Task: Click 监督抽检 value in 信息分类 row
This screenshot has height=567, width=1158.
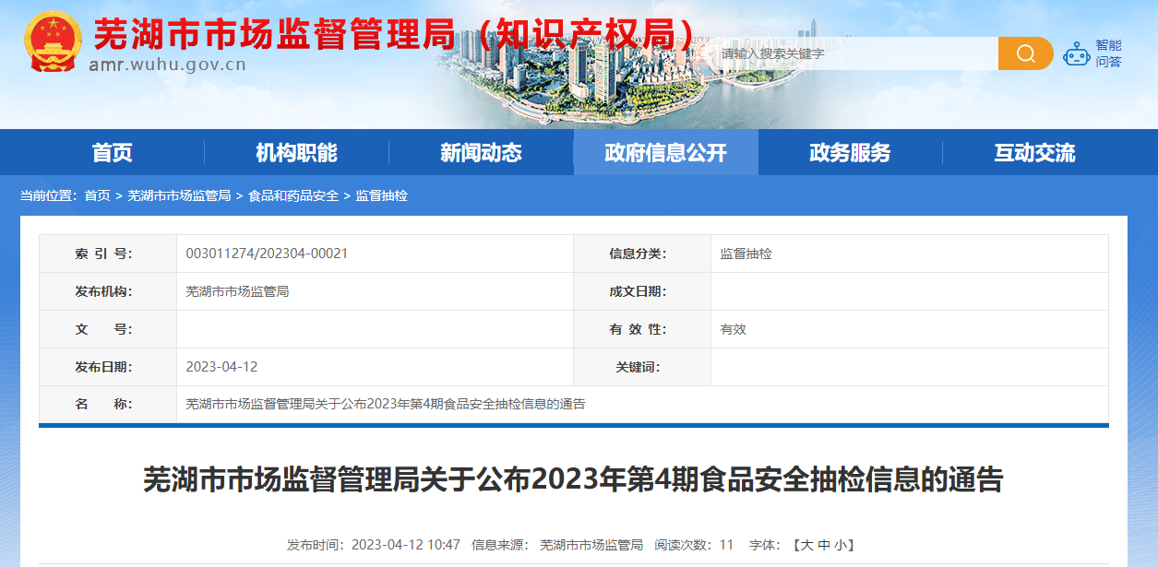Action: click(x=746, y=254)
